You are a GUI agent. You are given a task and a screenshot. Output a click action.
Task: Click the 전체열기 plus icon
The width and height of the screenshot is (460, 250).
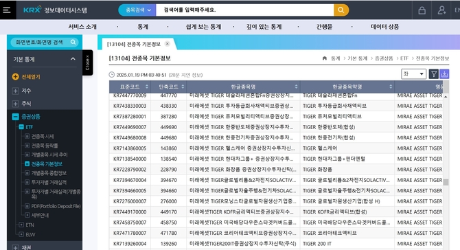pos(15,77)
